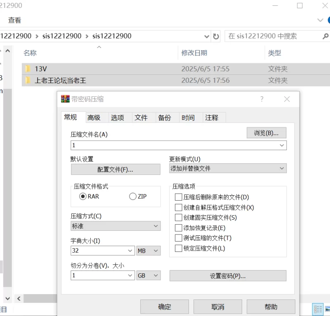Click the 配置文件(F)... button
The width and height of the screenshot is (330, 316).
pyautogui.click(x=115, y=170)
